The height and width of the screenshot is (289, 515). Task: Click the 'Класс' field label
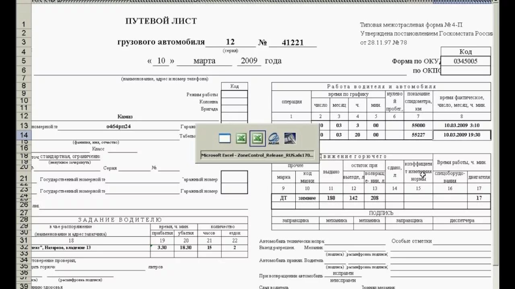tap(98, 149)
